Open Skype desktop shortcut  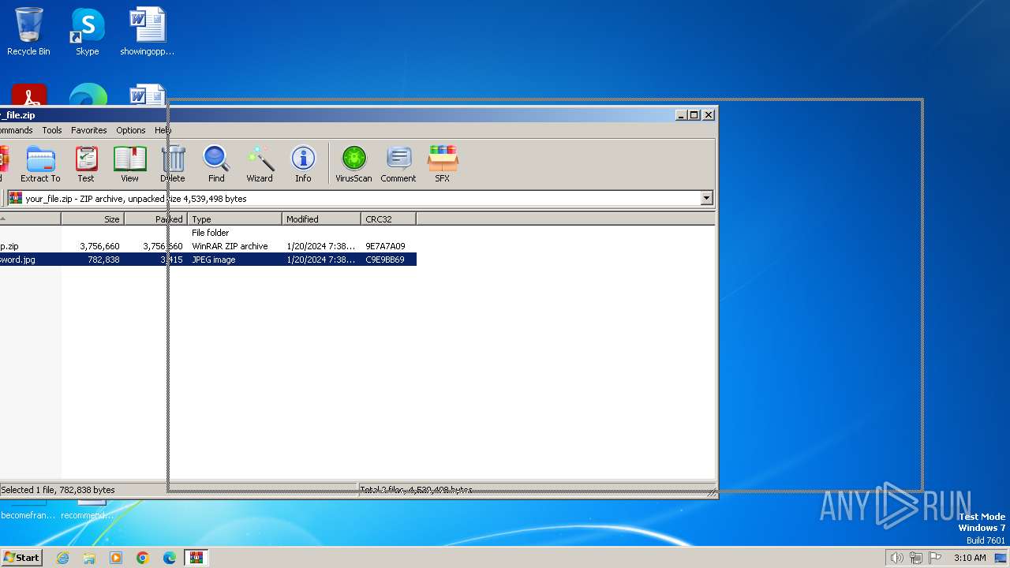(x=87, y=32)
